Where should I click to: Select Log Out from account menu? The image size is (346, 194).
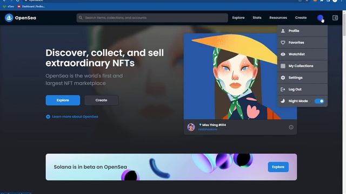302,89
